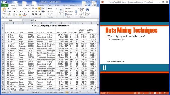Click the Increase Indent icon

click(x=36, y=14)
